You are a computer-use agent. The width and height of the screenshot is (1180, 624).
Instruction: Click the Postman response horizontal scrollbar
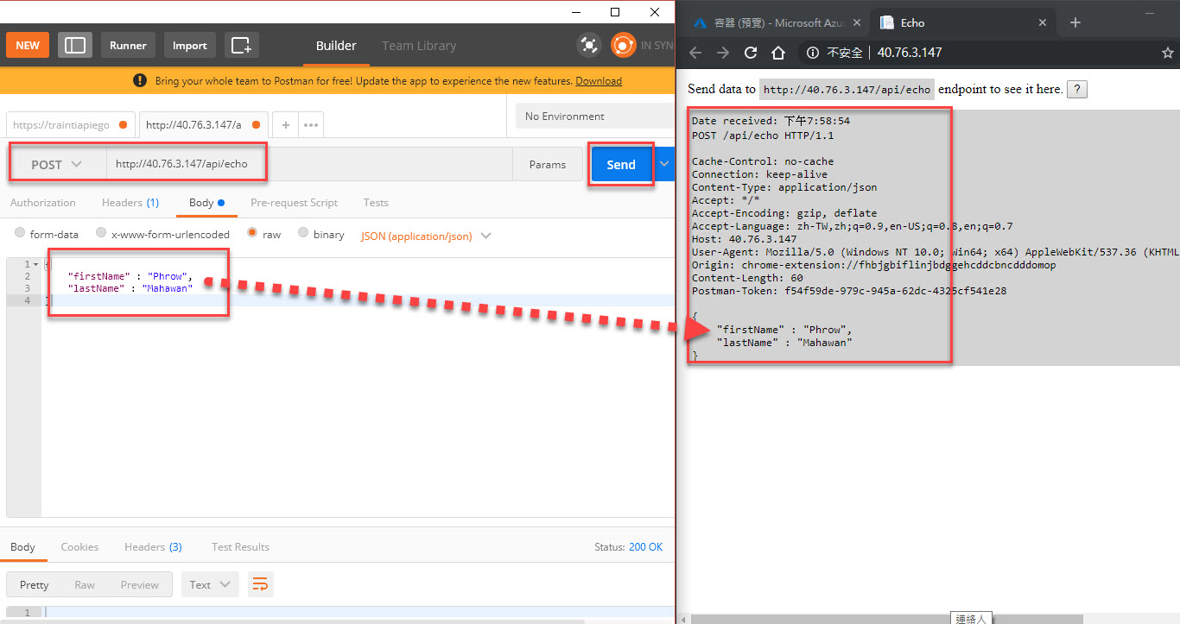pyautogui.click(x=293, y=620)
